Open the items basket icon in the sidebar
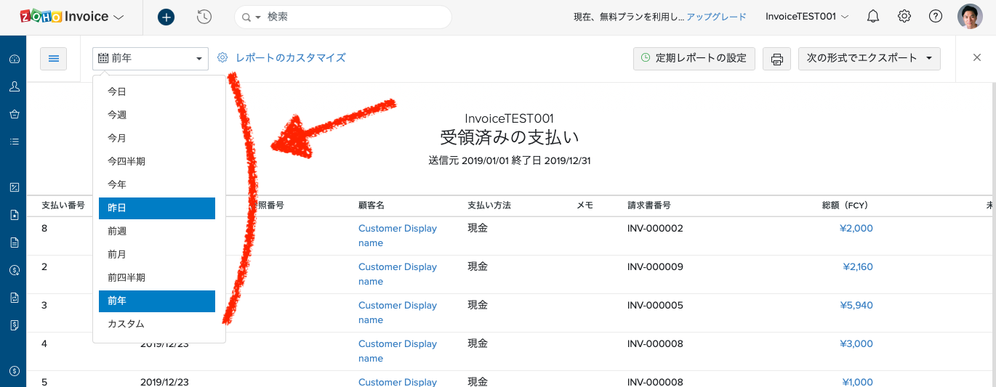The height and width of the screenshot is (387, 996). pyautogui.click(x=14, y=114)
